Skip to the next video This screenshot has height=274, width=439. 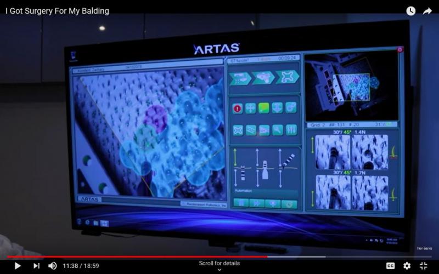coord(36,266)
